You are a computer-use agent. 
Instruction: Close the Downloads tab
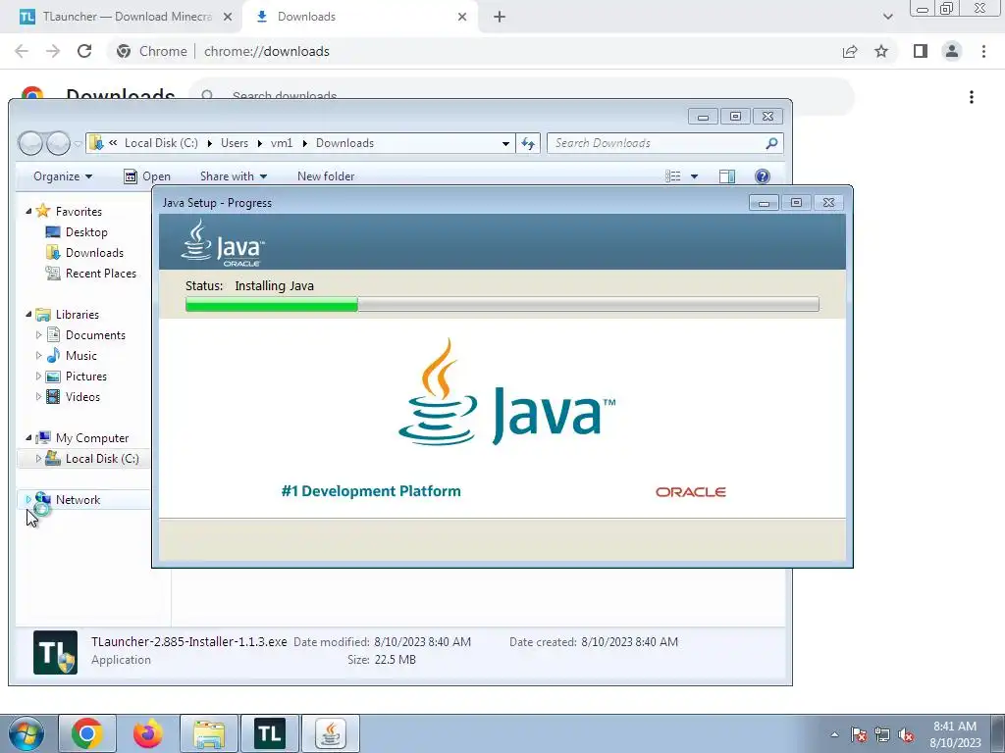pos(462,17)
